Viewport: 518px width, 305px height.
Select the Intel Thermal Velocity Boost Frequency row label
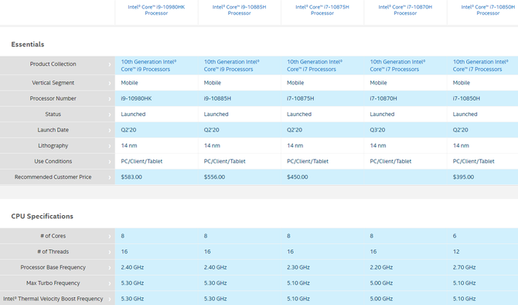tap(53, 299)
